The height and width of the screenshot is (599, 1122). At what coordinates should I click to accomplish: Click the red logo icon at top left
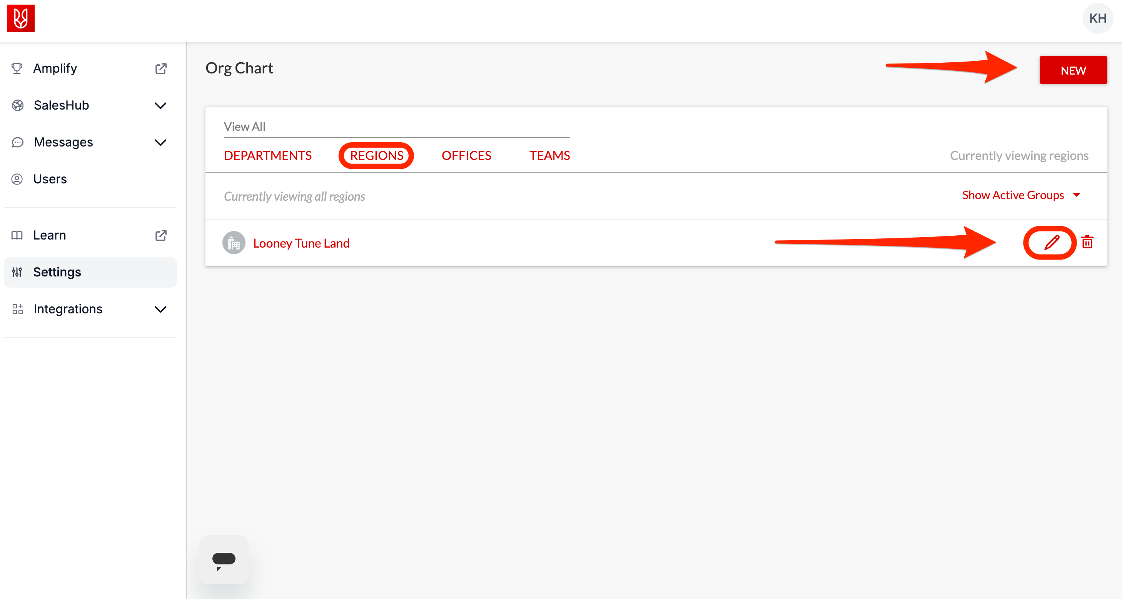click(20, 18)
